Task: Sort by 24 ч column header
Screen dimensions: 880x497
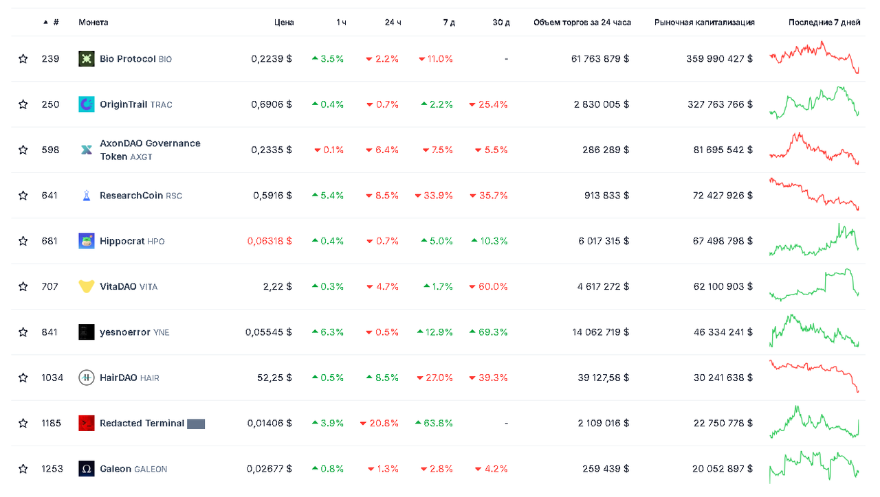Action: tap(393, 22)
